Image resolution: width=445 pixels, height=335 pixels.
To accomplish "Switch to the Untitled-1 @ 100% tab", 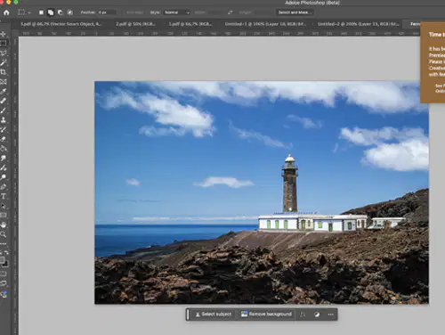I will click(x=265, y=24).
